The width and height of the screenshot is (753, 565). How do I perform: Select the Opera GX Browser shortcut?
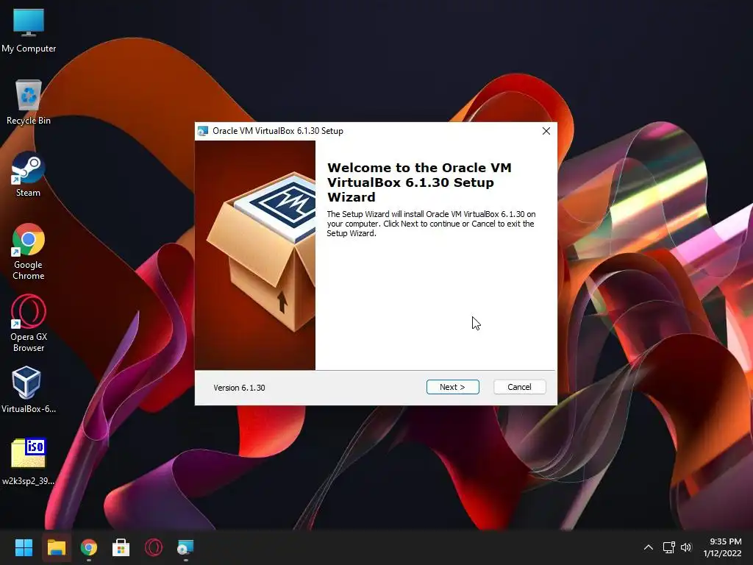coord(29,324)
